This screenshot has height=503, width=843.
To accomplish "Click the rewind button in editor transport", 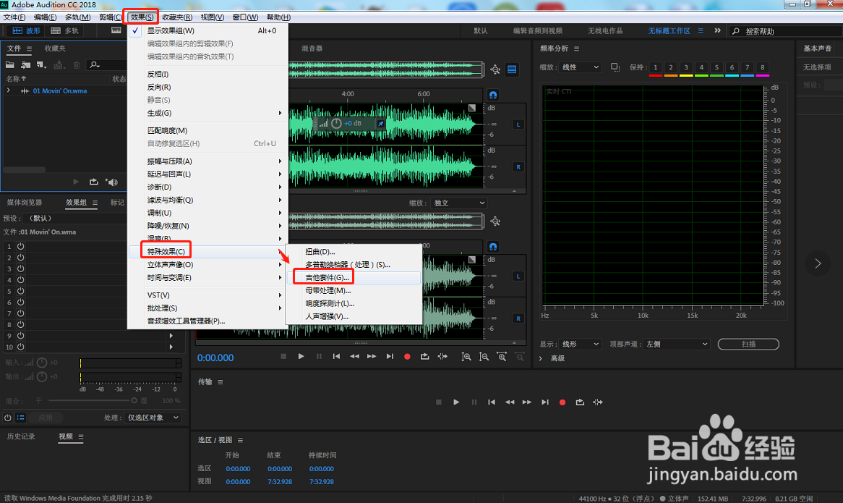I will (354, 357).
